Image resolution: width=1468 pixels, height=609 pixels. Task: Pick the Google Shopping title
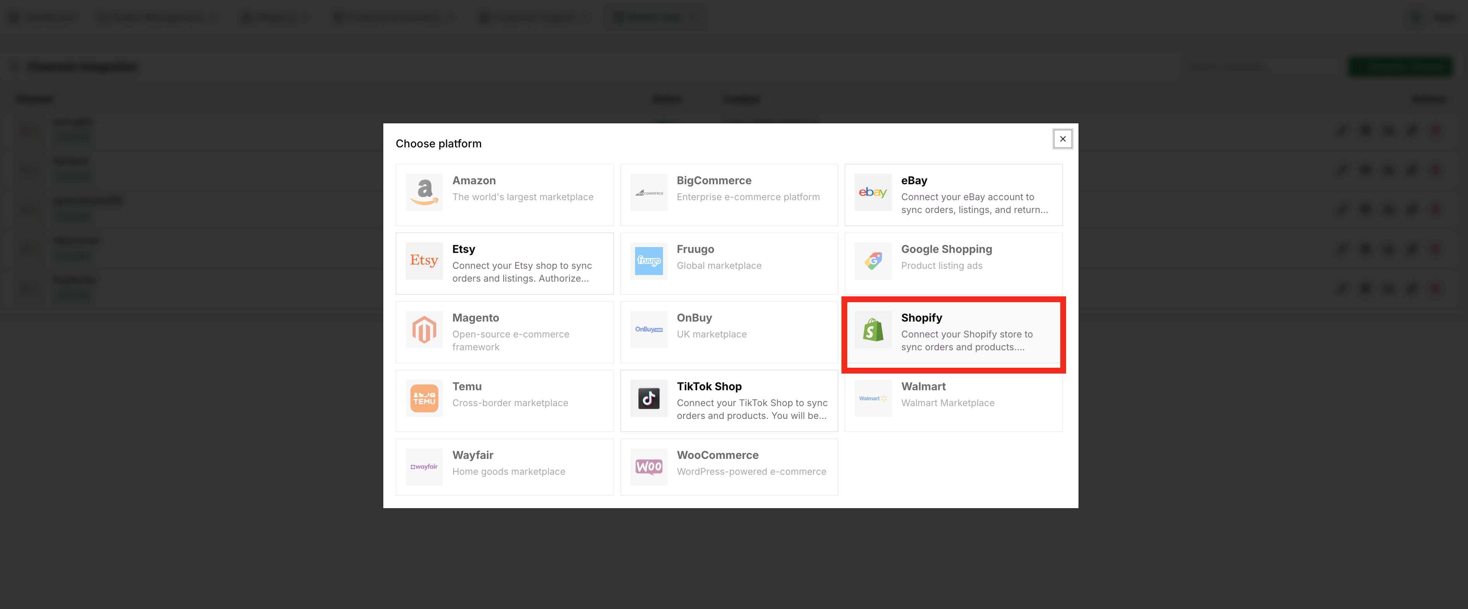(x=946, y=249)
